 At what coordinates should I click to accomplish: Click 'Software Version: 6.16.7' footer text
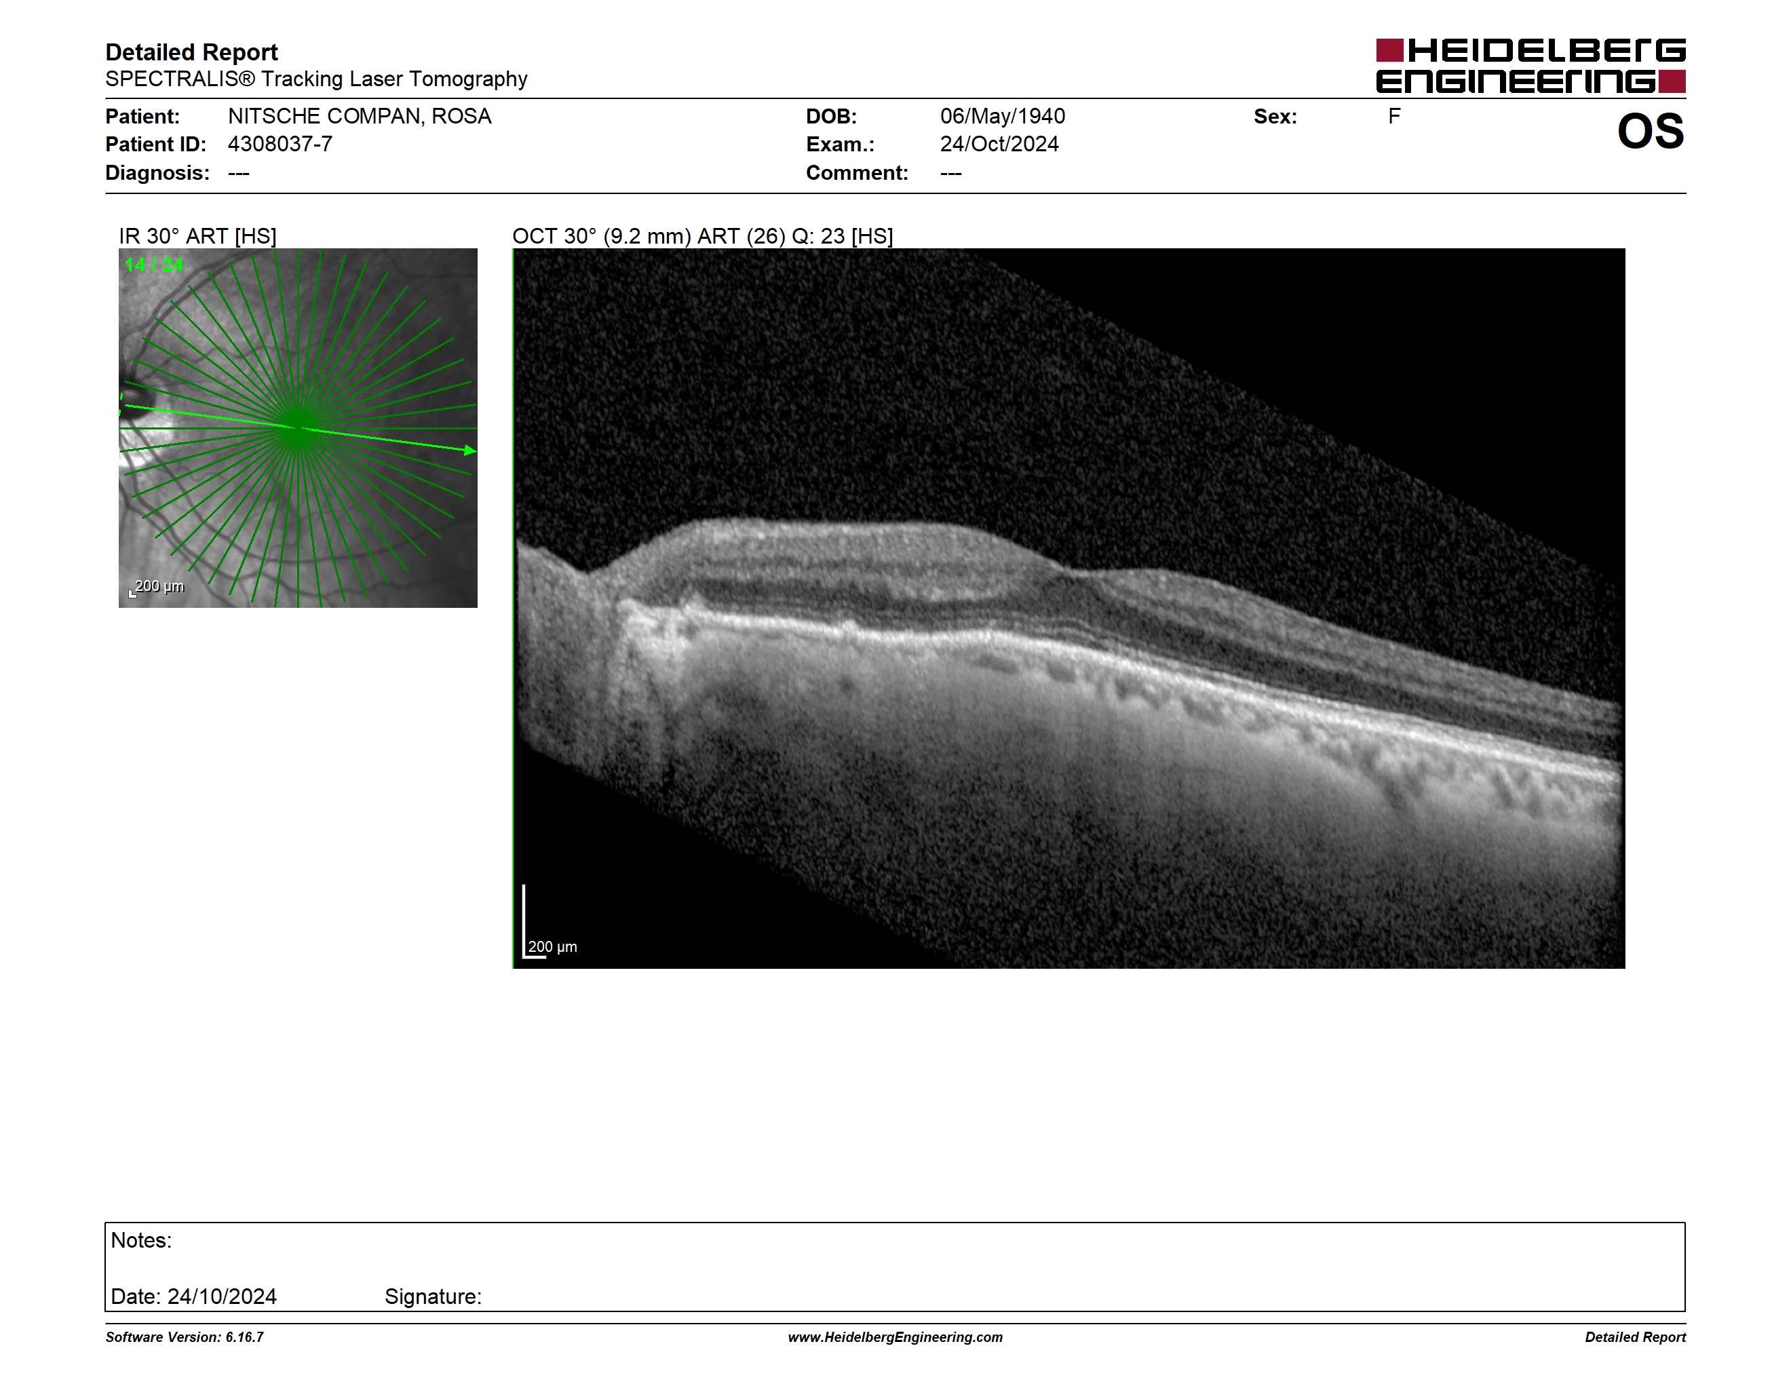tap(185, 1337)
